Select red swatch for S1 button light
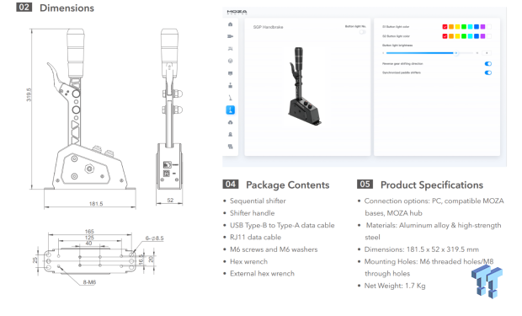This screenshot has height=316, width=522. click(x=445, y=27)
